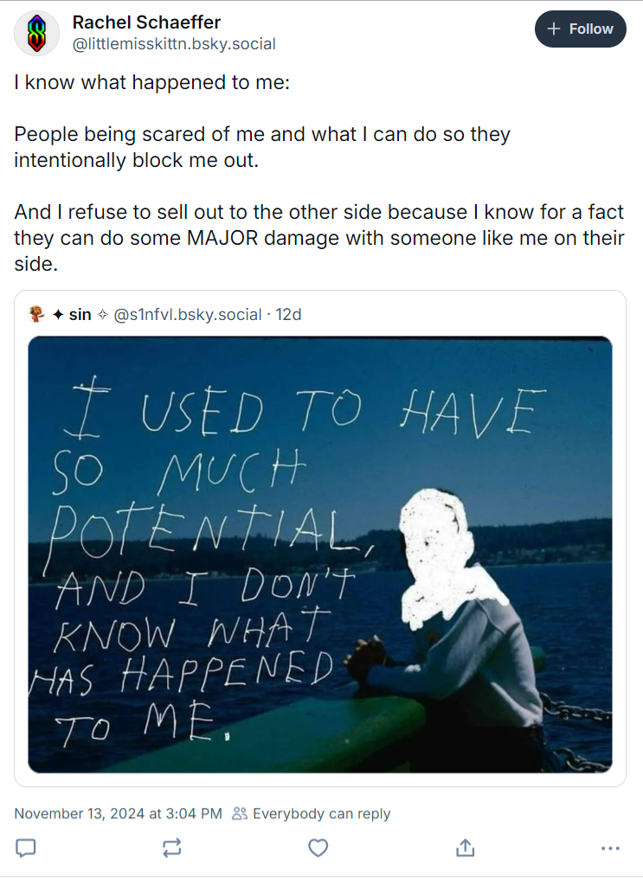Click the November 13, 2024 post timestamp

click(x=118, y=813)
